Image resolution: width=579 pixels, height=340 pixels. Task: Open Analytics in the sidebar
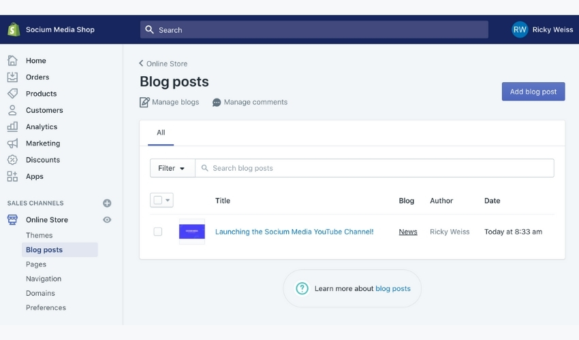[42, 127]
